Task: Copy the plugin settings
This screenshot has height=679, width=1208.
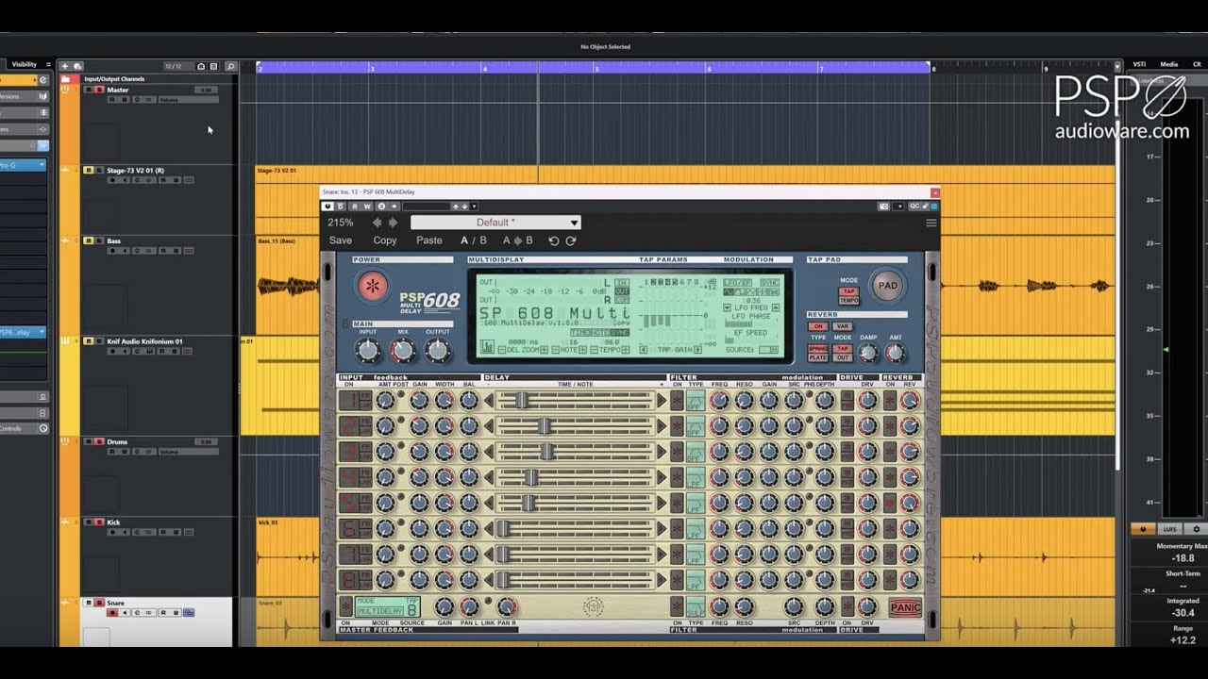Action: click(385, 240)
